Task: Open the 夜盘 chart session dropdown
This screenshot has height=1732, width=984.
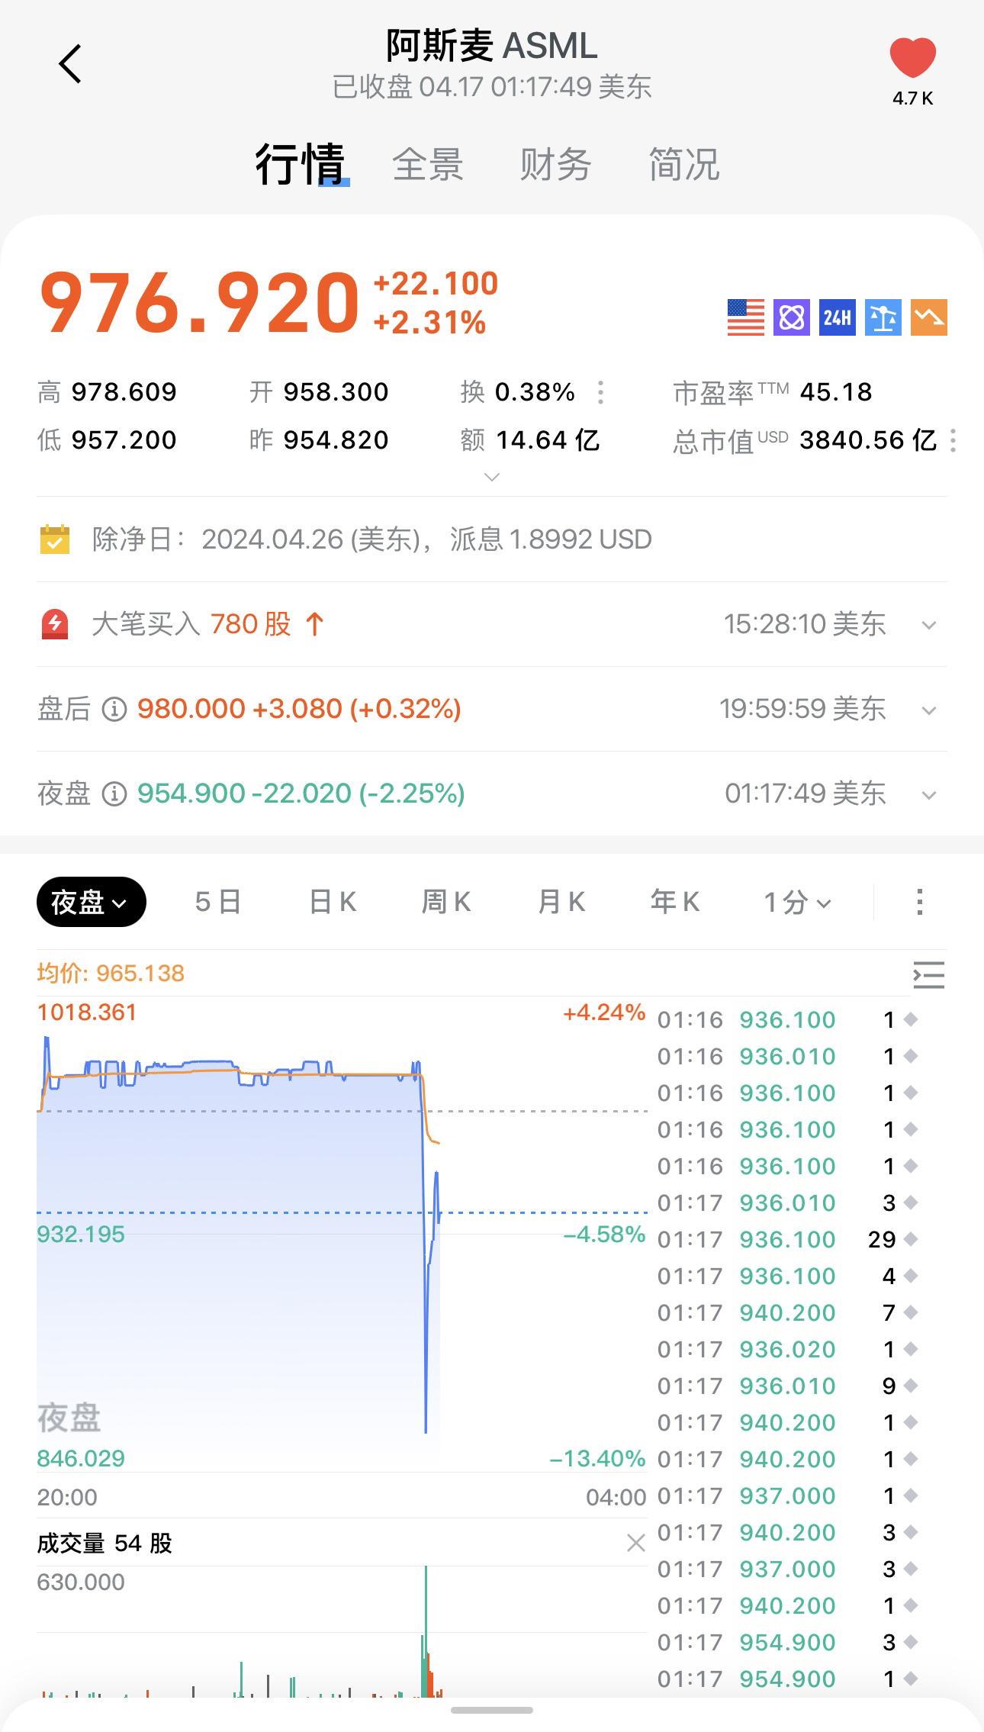Action: pyautogui.click(x=91, y=902)
